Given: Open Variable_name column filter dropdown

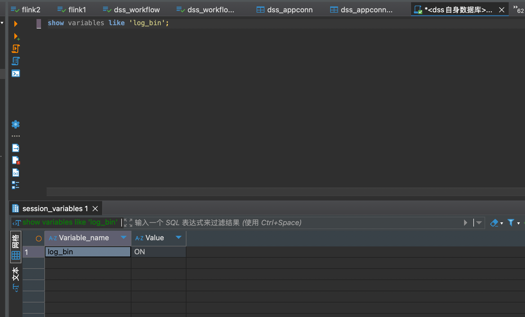Looking at the screenshot, I should point(123,237).
